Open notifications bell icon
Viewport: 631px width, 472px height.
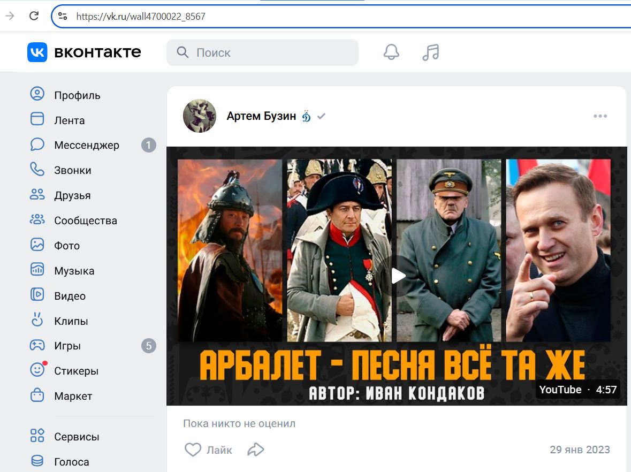coord(391,52)
